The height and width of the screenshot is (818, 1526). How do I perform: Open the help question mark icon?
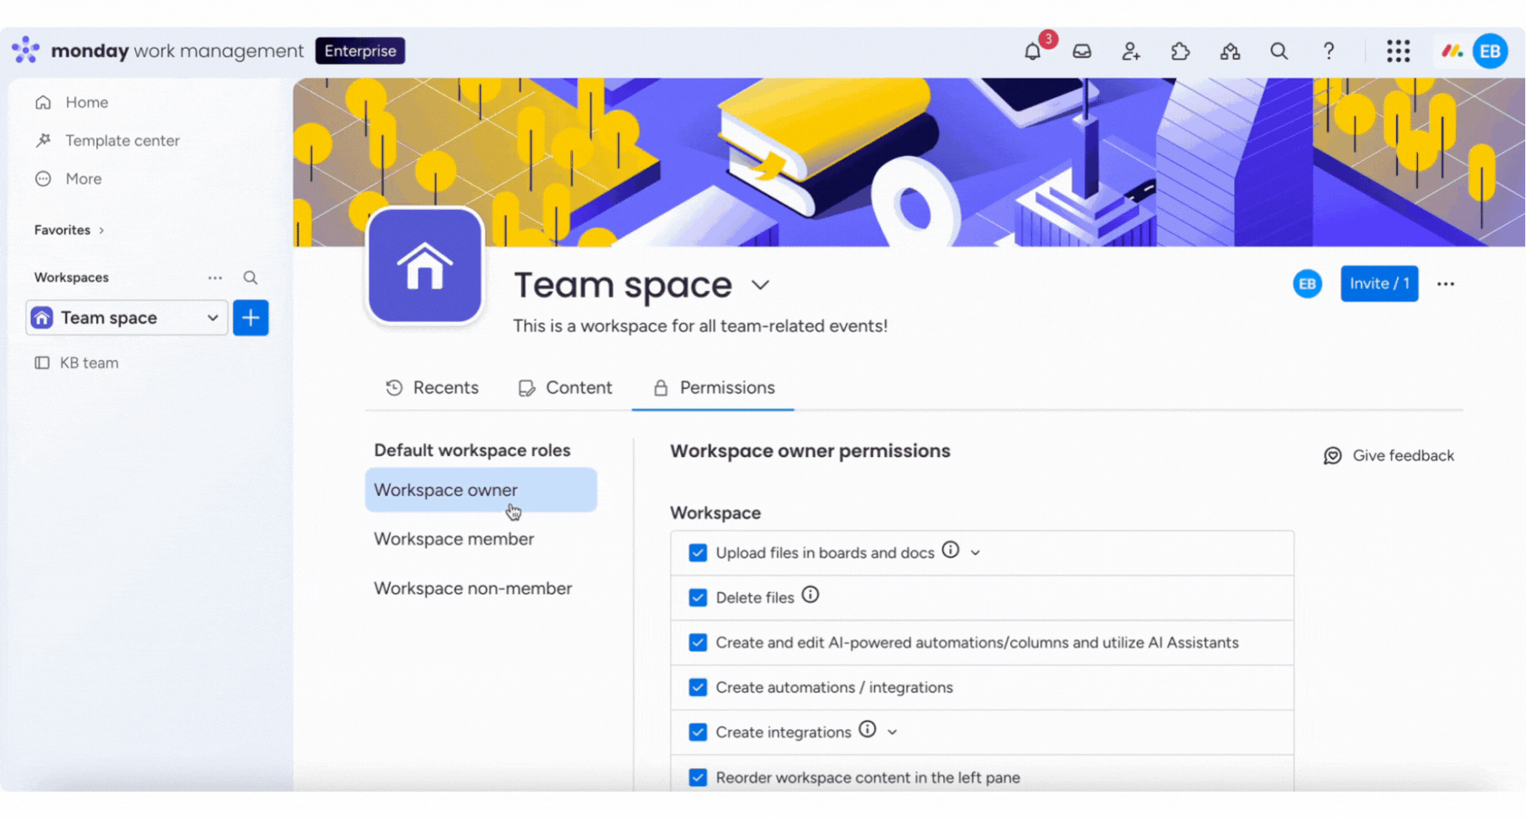[x=1329, y=51]
